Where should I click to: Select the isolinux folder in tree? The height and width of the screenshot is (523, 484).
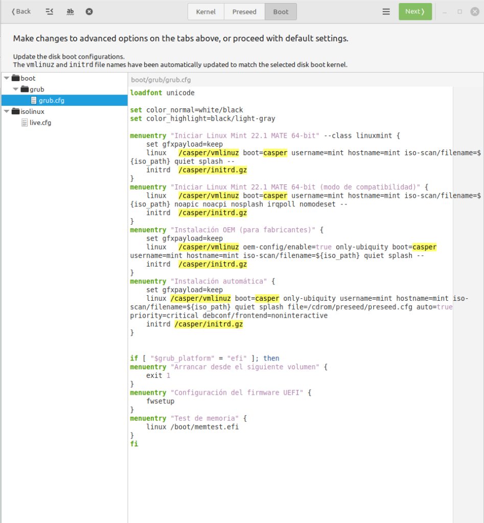(x=32, y=111)
